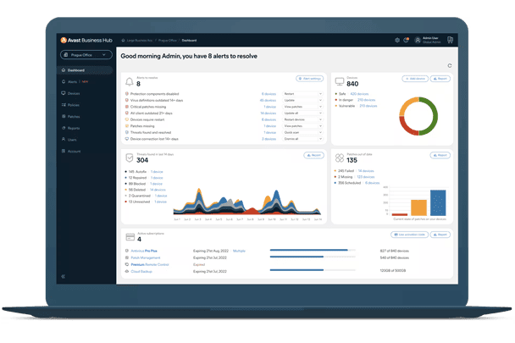Click the orange bar in patches chart
Image resolution: width=515 pixels, height=343 pixels.
(x=418, y=207)
